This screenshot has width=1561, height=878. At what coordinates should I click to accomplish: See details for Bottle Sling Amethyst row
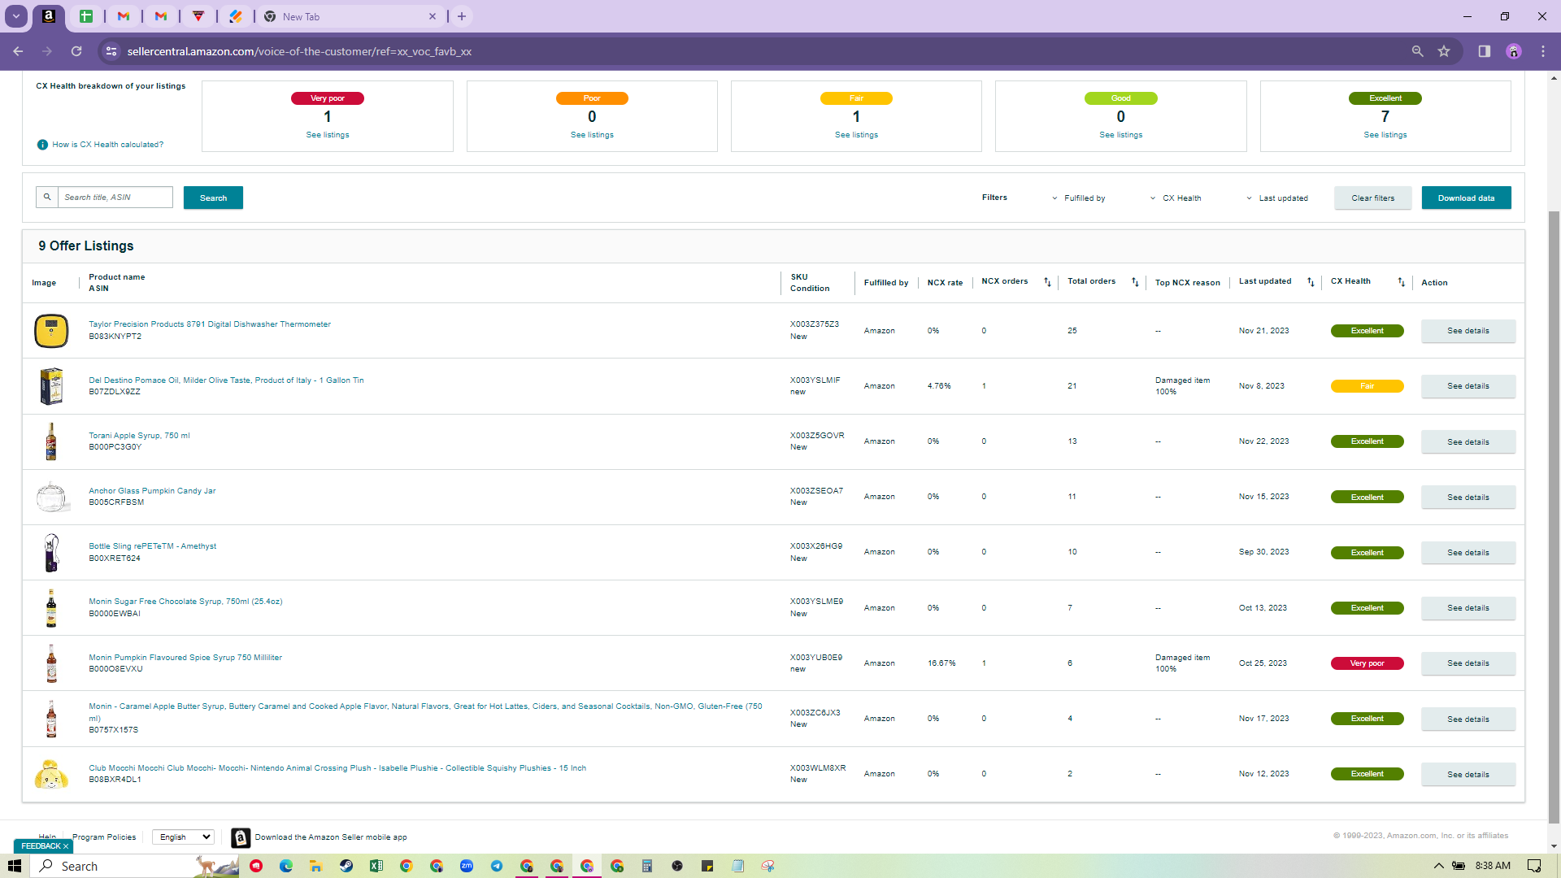1468,553
